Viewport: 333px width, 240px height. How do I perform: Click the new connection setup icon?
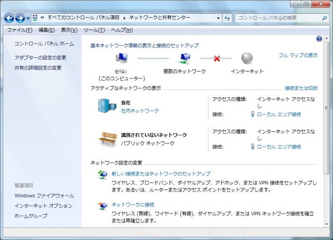[103, 175]
